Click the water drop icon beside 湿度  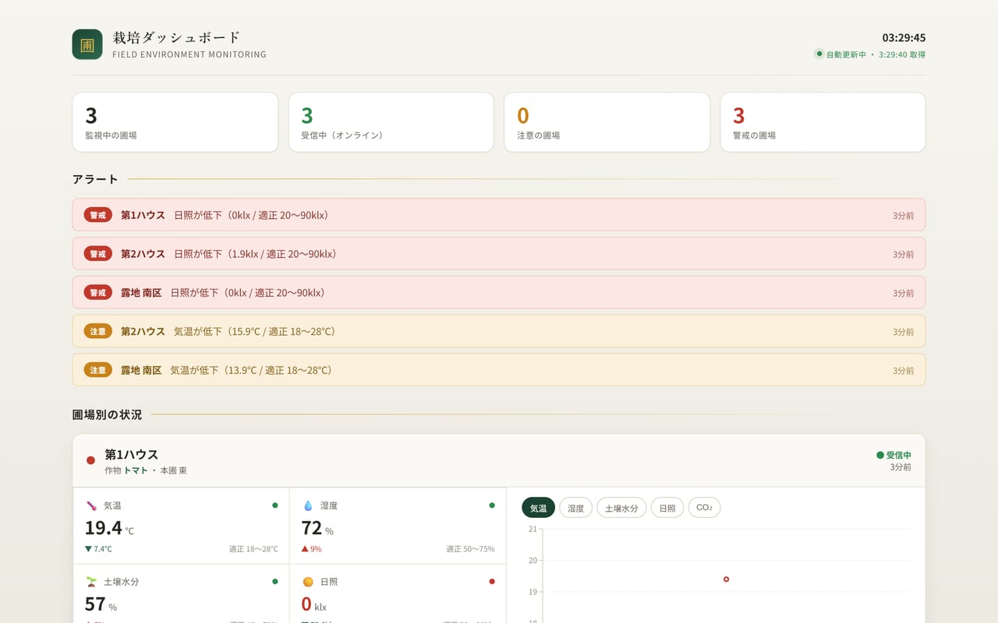tap(307, 505)
